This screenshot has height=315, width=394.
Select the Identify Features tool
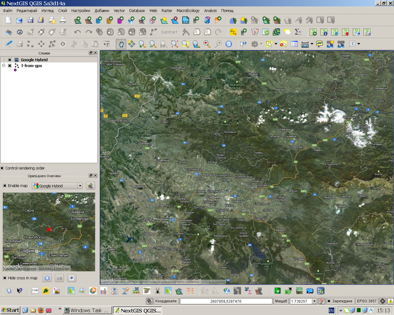coord(243,44)
